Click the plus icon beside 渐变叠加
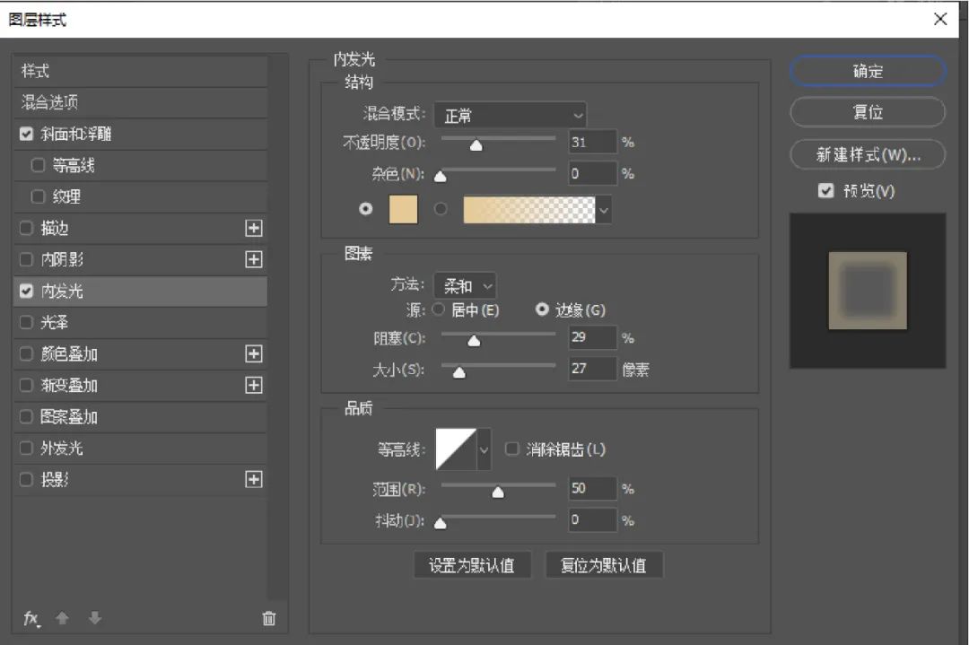The image size is (969, 645). click(x=254, y=386)
